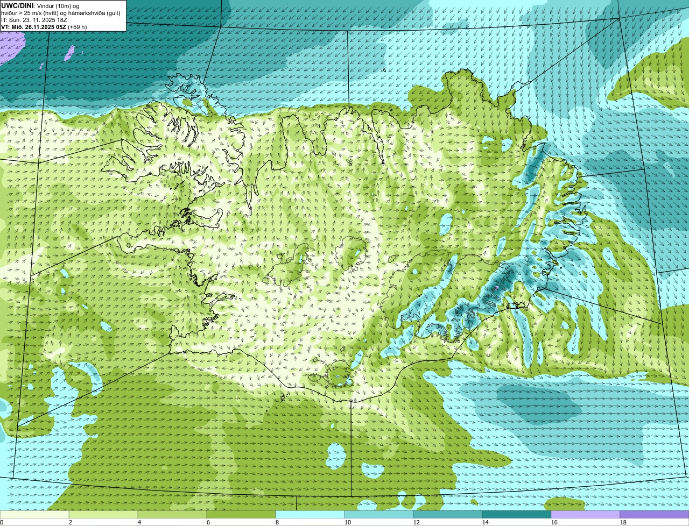Screen dimensions: 689x526
Task: Click the purple above-18 m/s legend swatch
Action: pos(655,514)
